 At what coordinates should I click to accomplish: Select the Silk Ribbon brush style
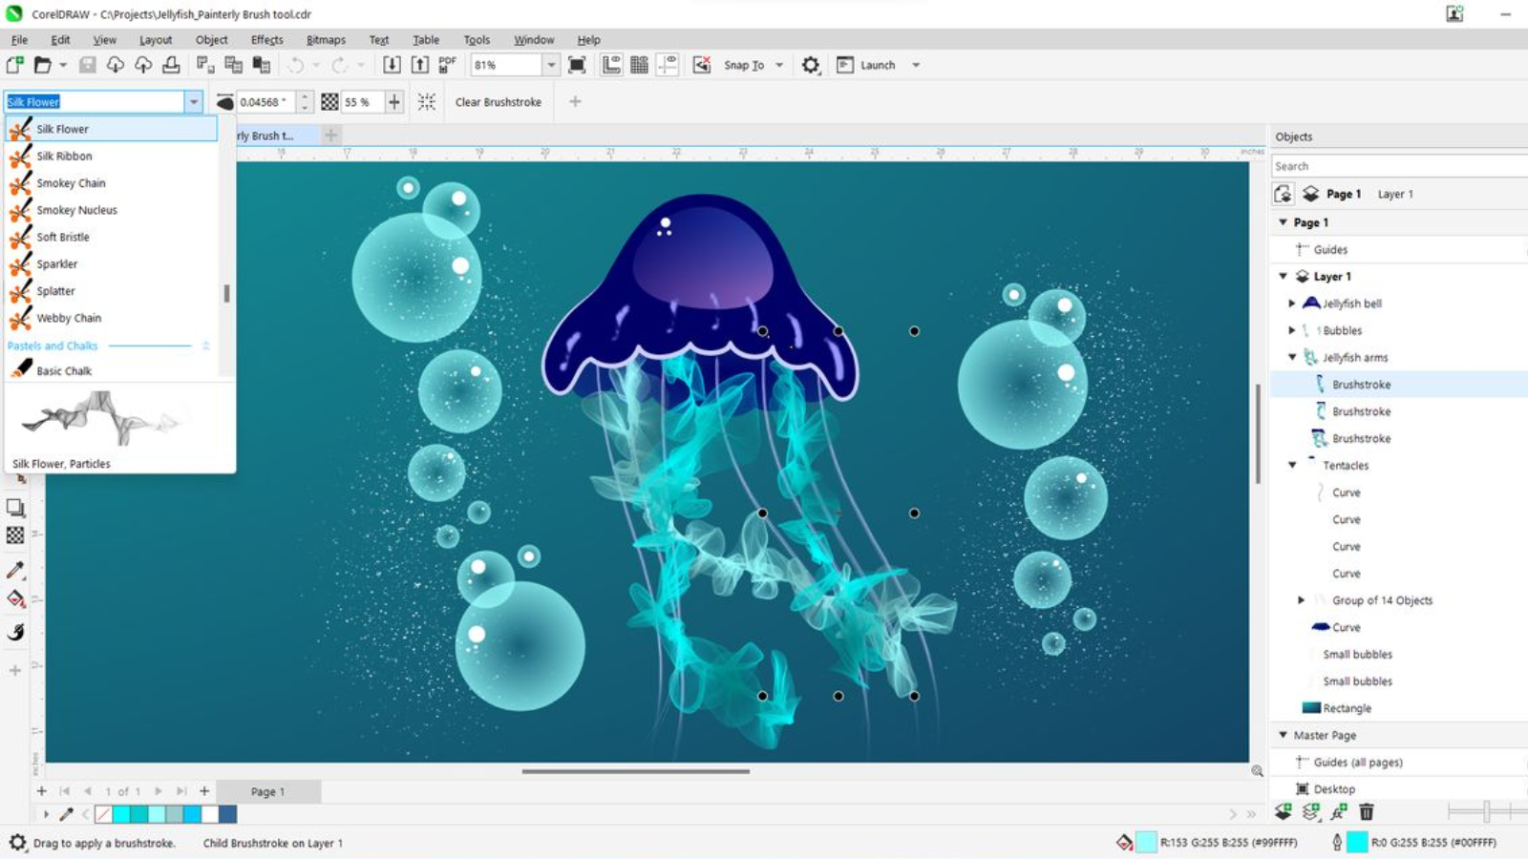(x=63, y=156)
